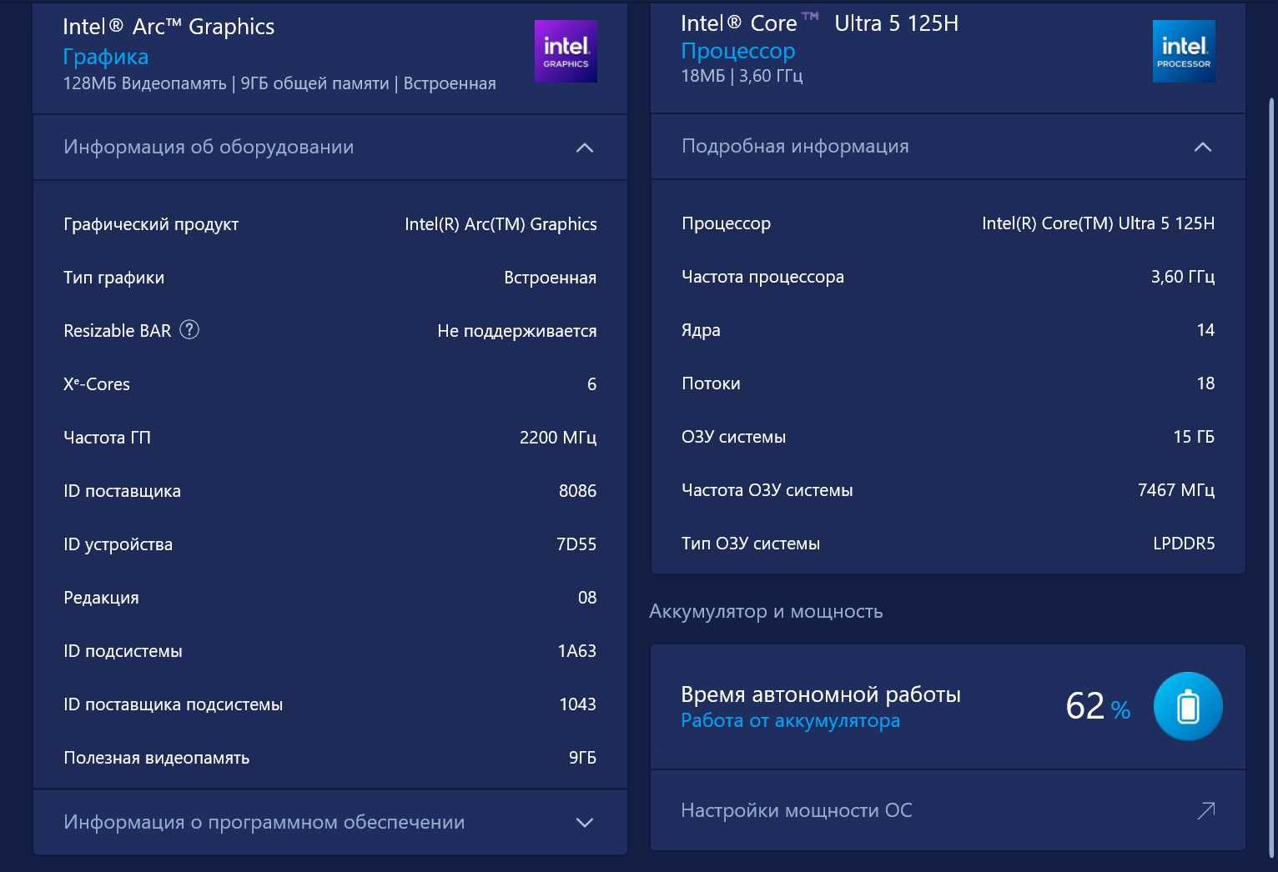
Task: Click the ID поставщика label
Action: point(122,491)
